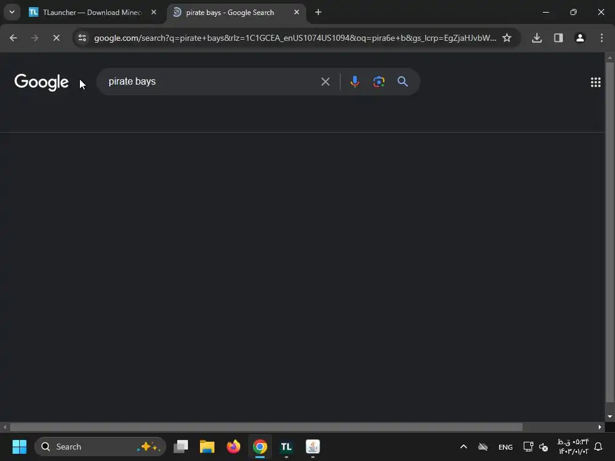Click the horizontal scrollbar left arrow
This screenshot has width=615, height=461.
(4, 427)
